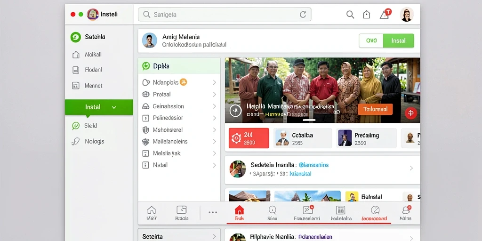Click the Kuansital link

[x=301, y=174]
